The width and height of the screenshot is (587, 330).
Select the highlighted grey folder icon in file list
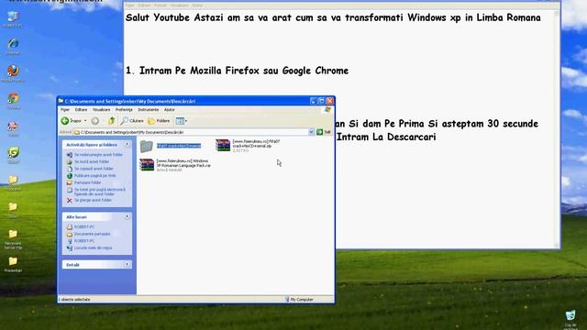[x=147, y=146]
